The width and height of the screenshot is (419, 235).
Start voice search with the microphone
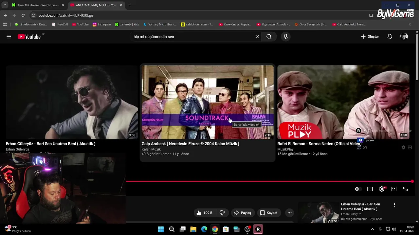click(285, 37)
